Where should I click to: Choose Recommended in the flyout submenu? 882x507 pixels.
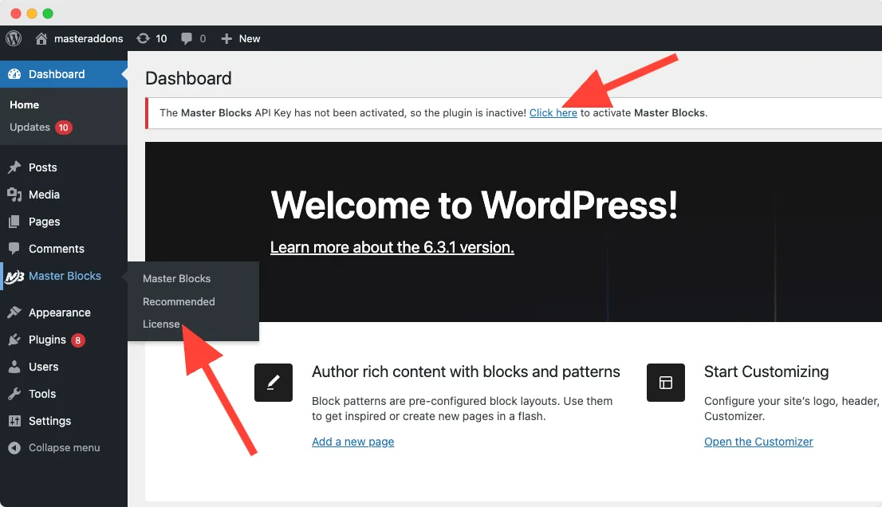click(x=179, y=302)
